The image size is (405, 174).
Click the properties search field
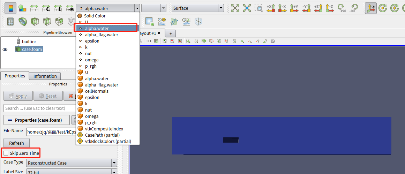tap(38, 108)
